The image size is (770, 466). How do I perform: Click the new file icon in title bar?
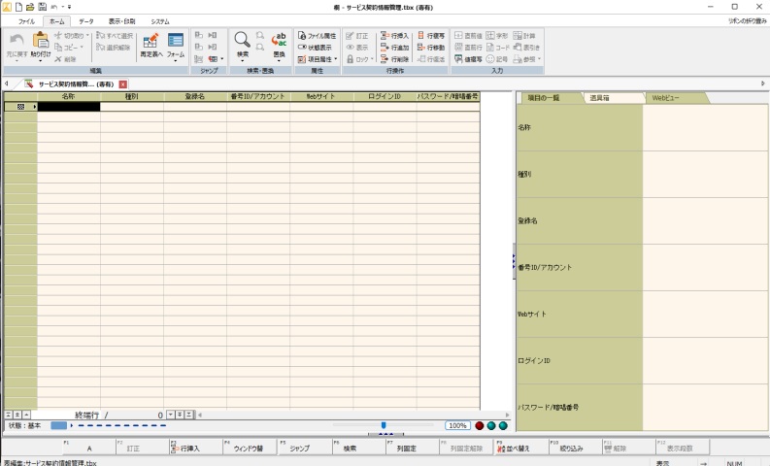point(18,7)
